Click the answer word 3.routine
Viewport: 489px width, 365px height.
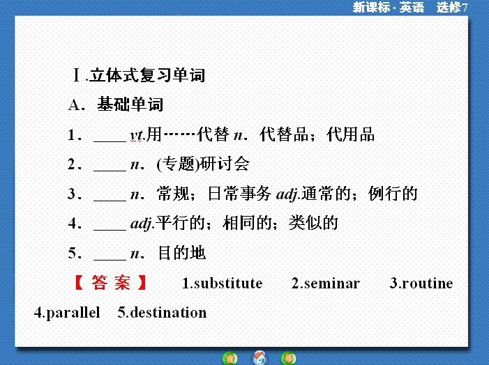click(421, 284)
